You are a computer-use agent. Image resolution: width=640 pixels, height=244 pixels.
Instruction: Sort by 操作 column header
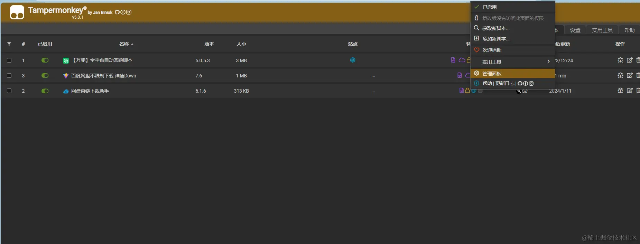click(620, 44)
